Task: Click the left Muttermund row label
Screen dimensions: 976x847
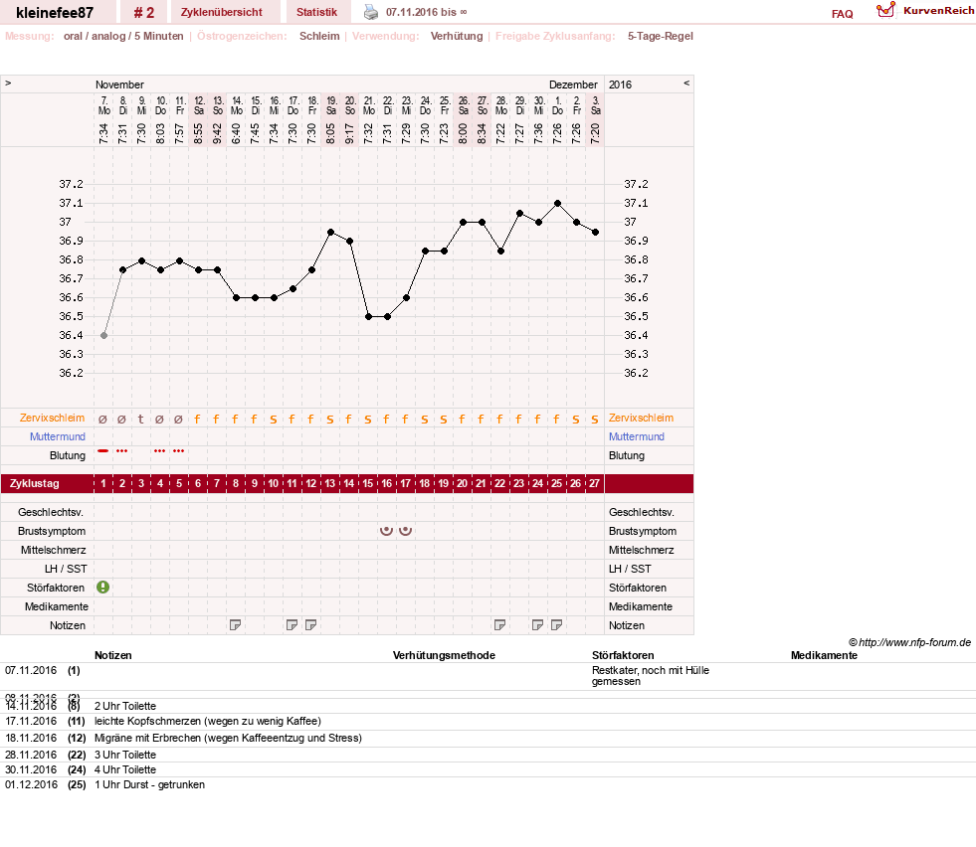Action: point(58,436)
